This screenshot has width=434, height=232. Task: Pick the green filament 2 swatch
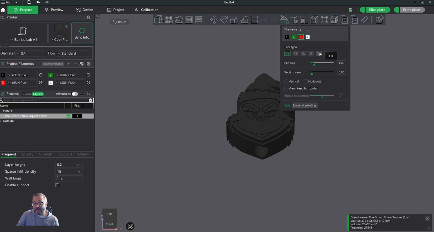(x=293, y=37)
